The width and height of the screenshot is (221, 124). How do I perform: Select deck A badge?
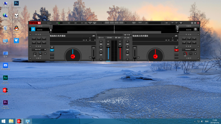[33, 29]
